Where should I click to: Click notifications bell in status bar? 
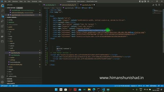(162, 86)
